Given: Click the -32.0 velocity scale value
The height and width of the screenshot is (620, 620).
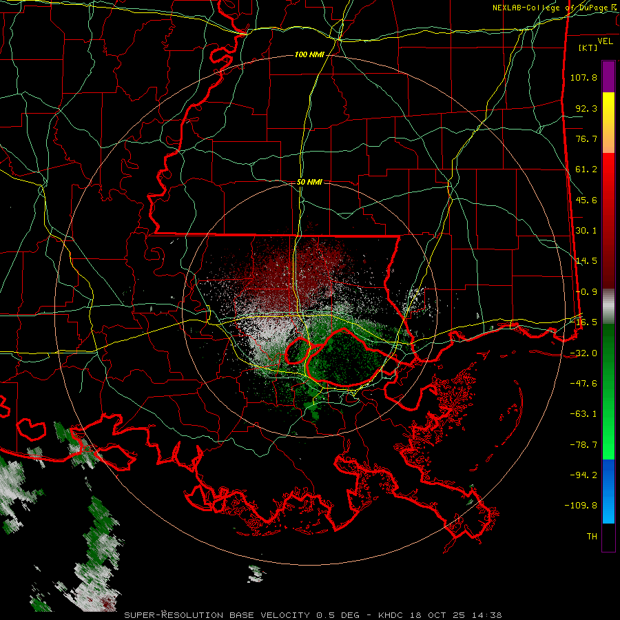Looking at the screenshot, I should 583,353.
